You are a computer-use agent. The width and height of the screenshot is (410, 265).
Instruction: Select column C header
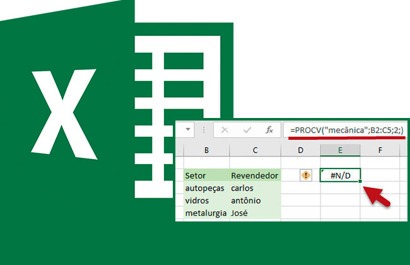point(255,150)
